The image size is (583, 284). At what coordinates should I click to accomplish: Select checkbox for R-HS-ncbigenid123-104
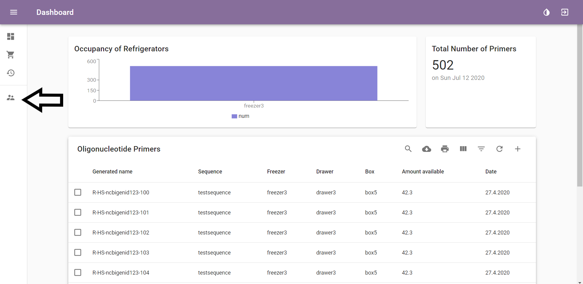[78, 272]
